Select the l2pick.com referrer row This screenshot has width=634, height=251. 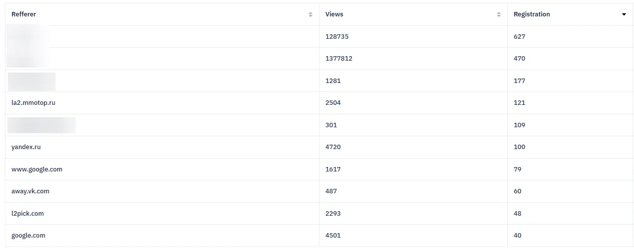(28, 214)
